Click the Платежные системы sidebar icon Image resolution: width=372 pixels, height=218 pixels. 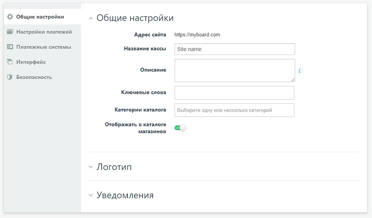click(10, 47)
